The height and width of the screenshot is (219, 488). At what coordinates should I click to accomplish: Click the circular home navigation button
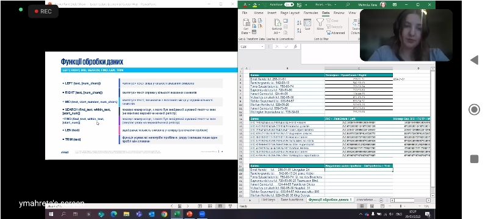pyautogui.click(x=474, y=109)
